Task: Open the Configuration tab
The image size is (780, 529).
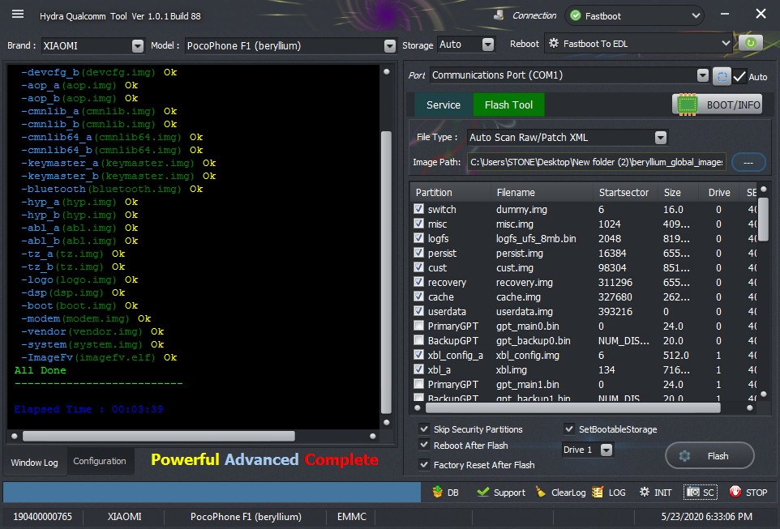Action: tap(100, 461)
